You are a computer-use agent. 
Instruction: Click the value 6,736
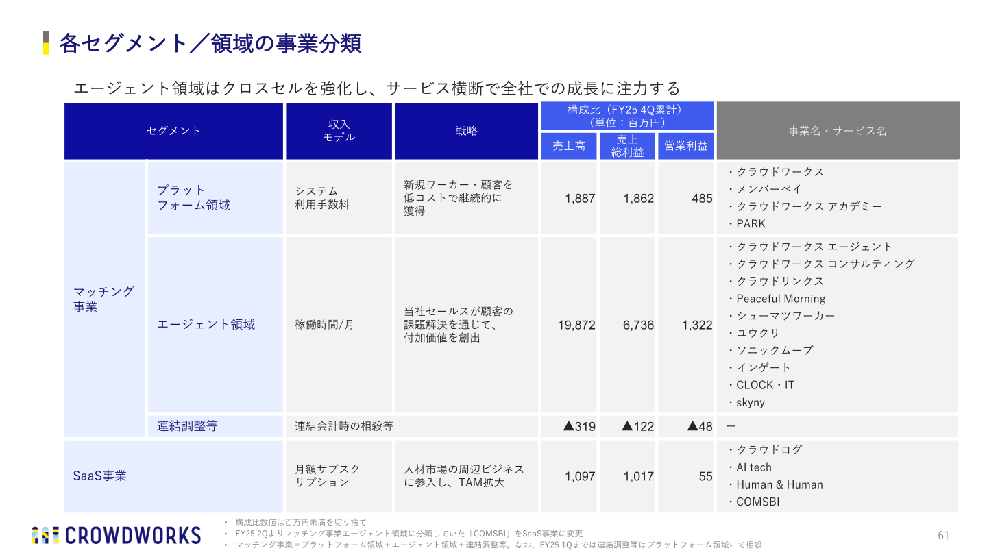pos(638,325)
